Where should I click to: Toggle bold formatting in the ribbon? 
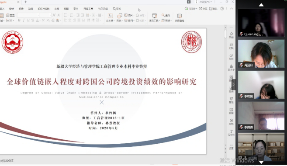click(x=19, y=21)
